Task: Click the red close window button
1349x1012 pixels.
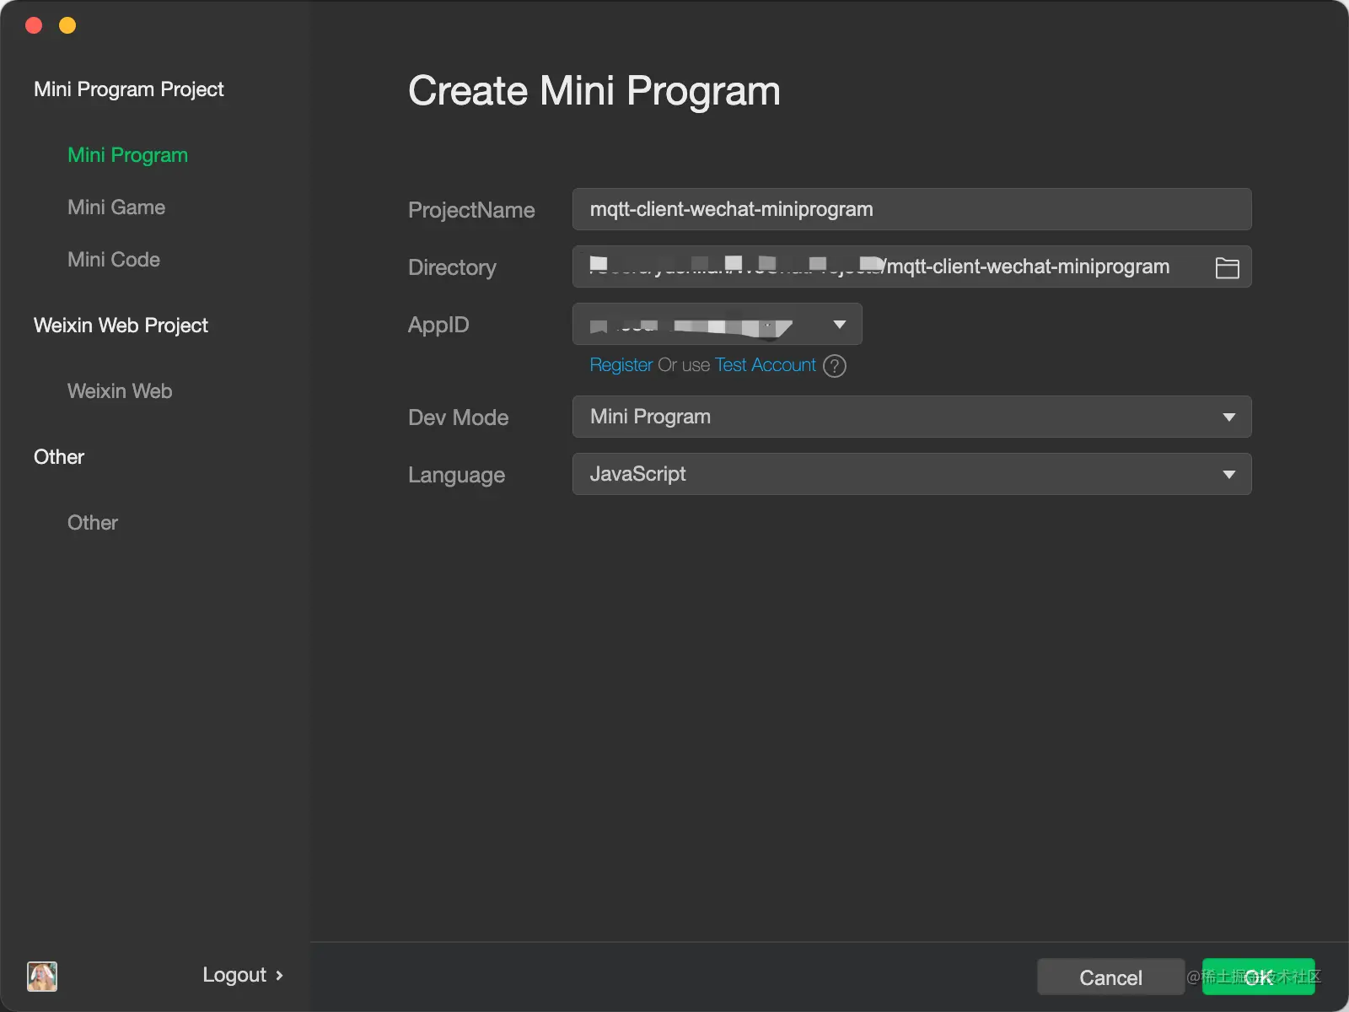Action: click(x=35, y=25)
